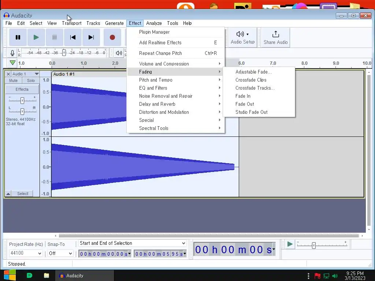Open the Tracks menu
The width and height of the screenshot is (375, 281).
pyautogui.click(x=93, y=23)
